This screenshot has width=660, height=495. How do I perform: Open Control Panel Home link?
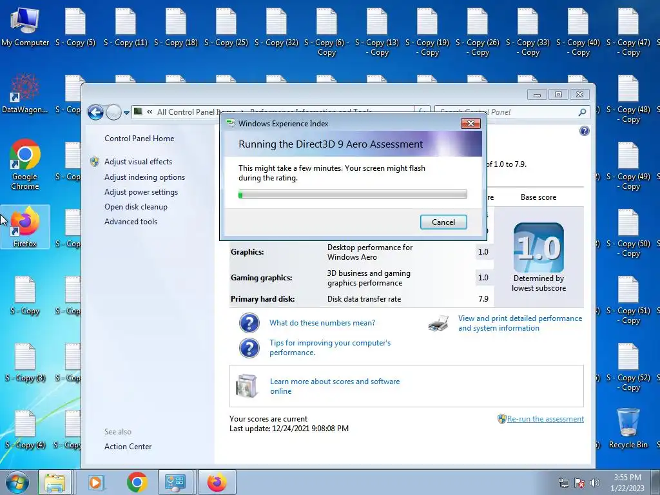point(139,139)
